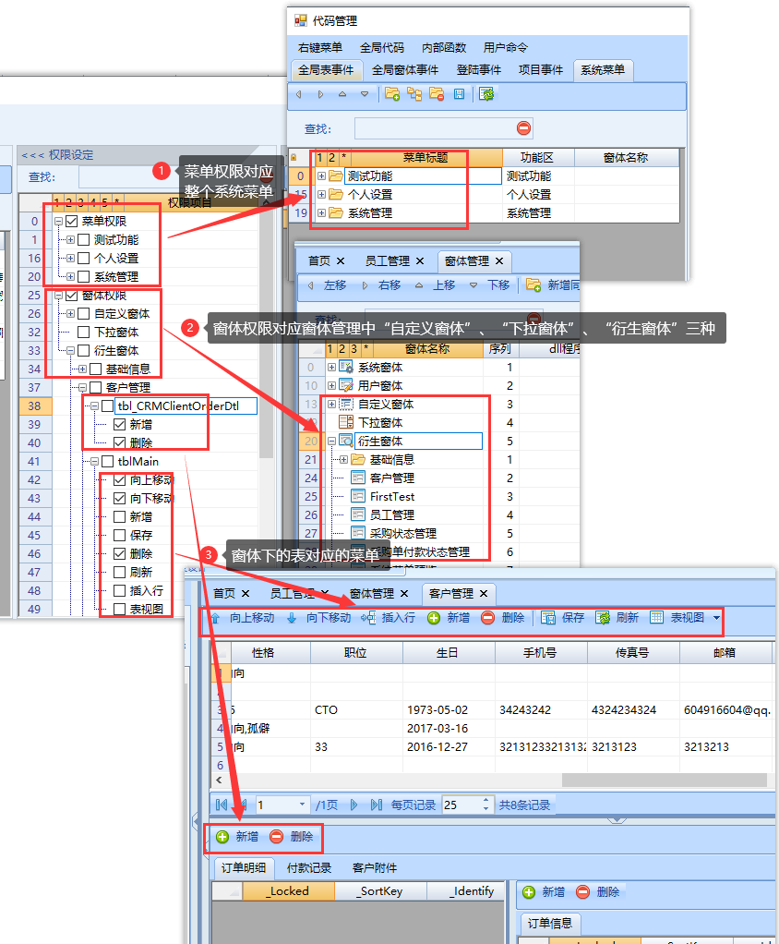Check the 表视图 checkbox under tblMain
Image resolution: width=779 pixels, height=944 pixels.
[120, 609]
